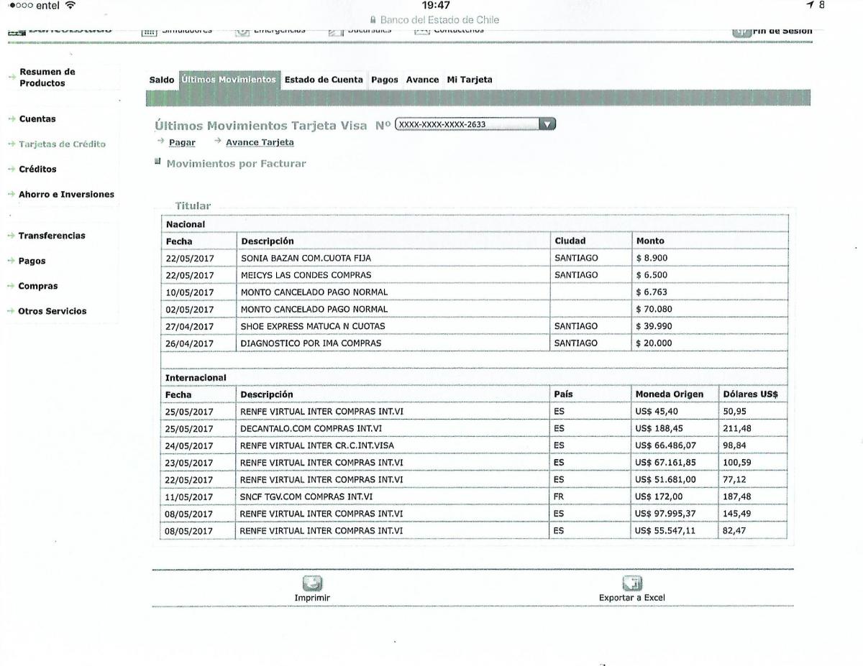Switch to the Mi Tarjeta tab

tap(470, 80)
